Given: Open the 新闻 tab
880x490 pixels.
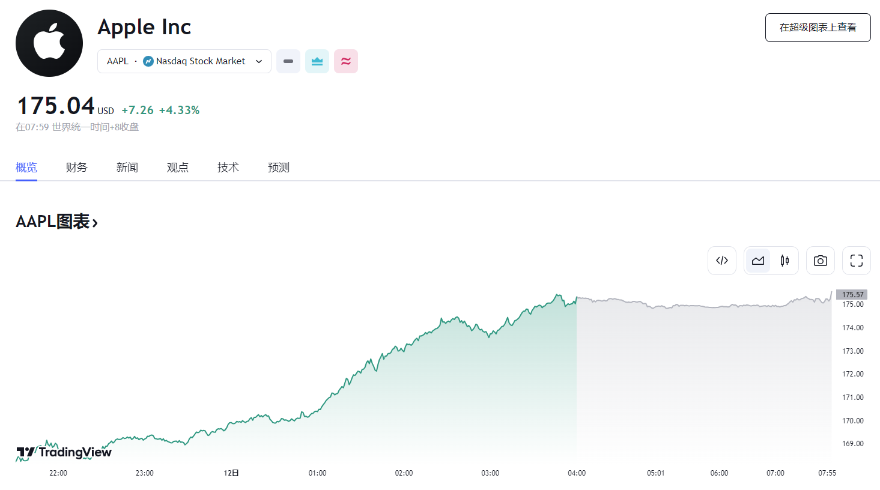Looking at the screenshot, I should (127, 168).
